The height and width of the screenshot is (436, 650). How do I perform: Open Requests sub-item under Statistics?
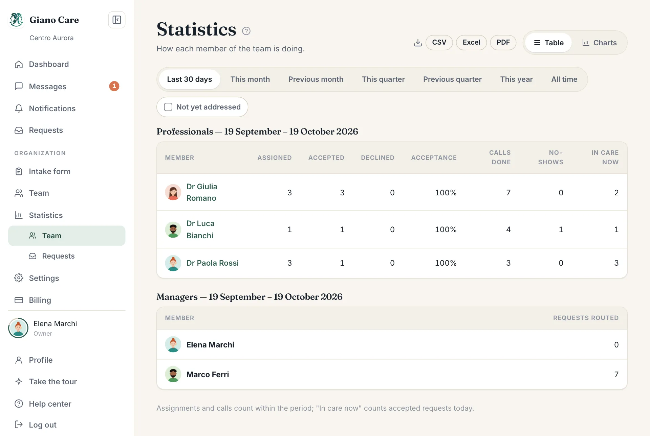pyautogui.click(x=67, y=256)
